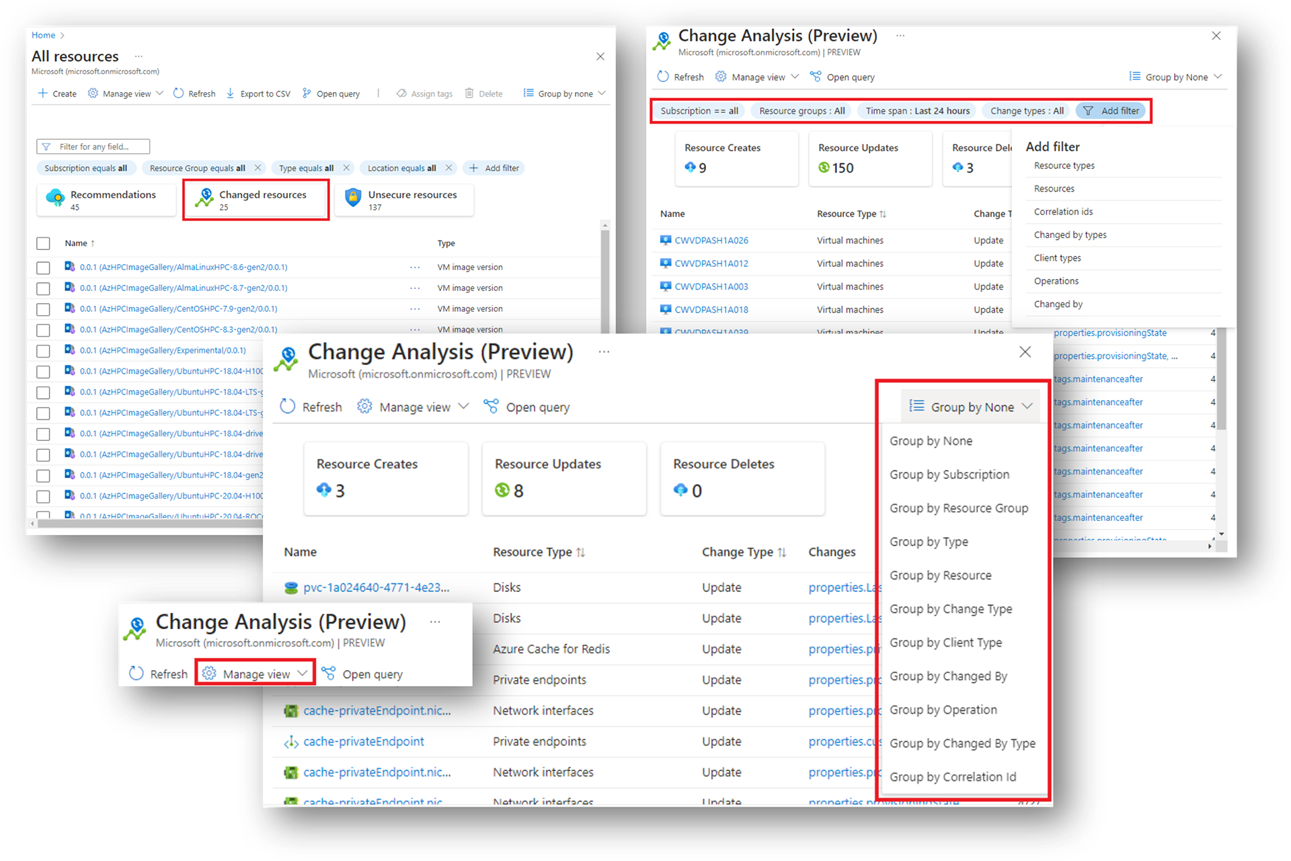Open the Changed resources tile

(256, 200)
